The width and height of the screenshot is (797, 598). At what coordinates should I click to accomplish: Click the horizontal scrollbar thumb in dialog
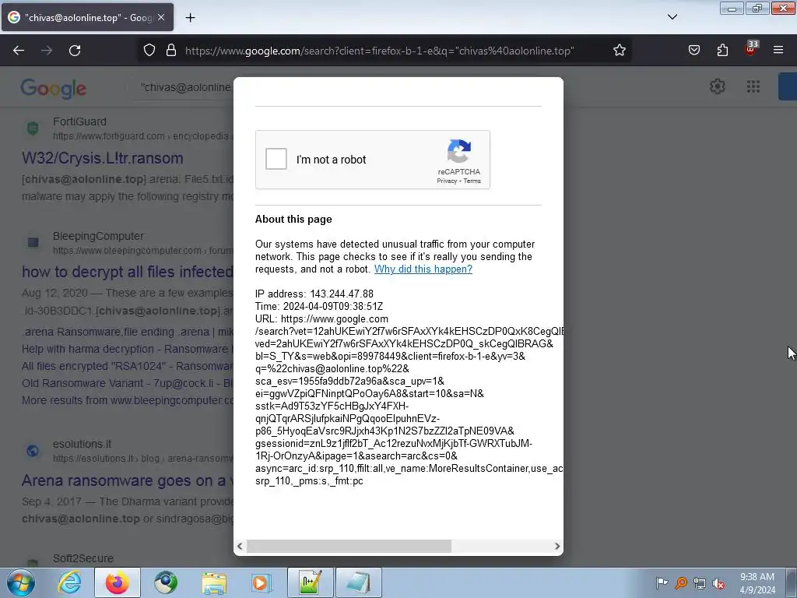[x=349, y=546]
